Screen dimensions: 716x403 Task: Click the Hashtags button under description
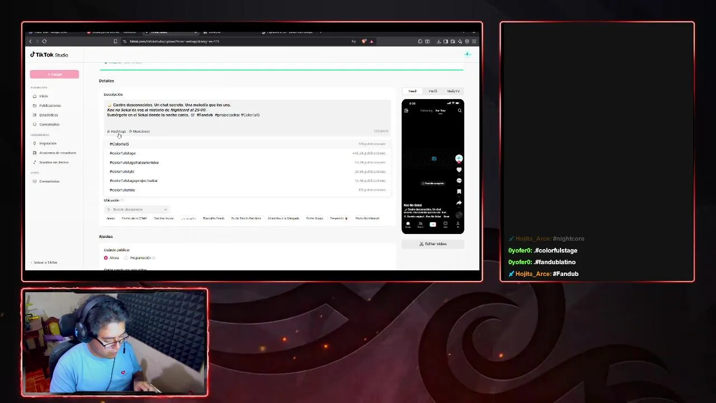[117, 132]
